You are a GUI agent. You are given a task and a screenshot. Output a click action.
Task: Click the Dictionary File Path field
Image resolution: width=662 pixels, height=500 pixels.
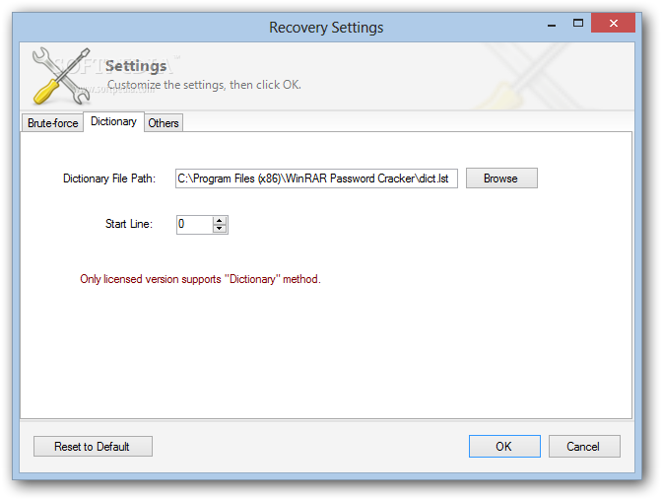[x=316, y=179]
